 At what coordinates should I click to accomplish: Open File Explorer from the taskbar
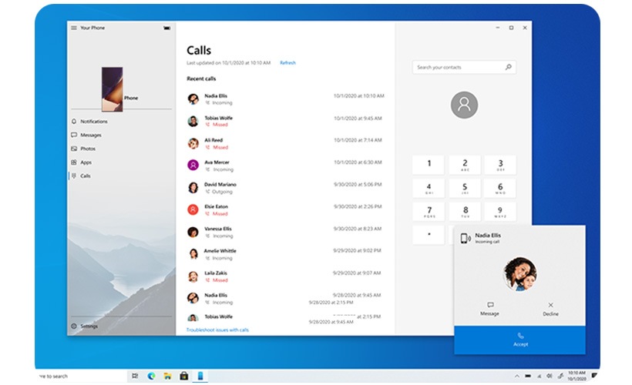pos(168,376)
